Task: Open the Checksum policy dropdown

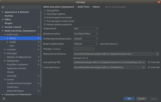Action: pos(86,34)
